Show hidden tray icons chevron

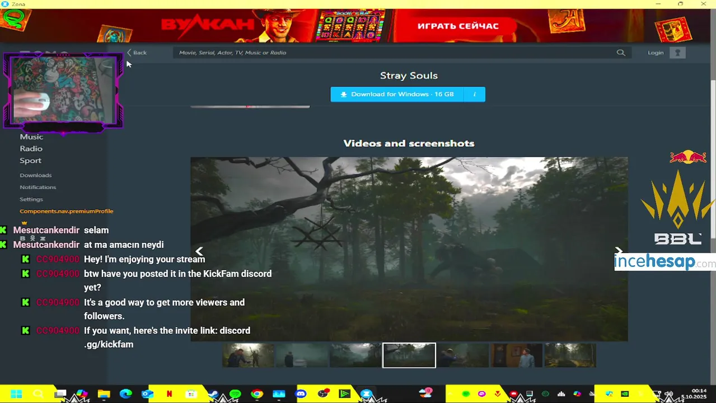pyautogui.click(x=450, y=393)
